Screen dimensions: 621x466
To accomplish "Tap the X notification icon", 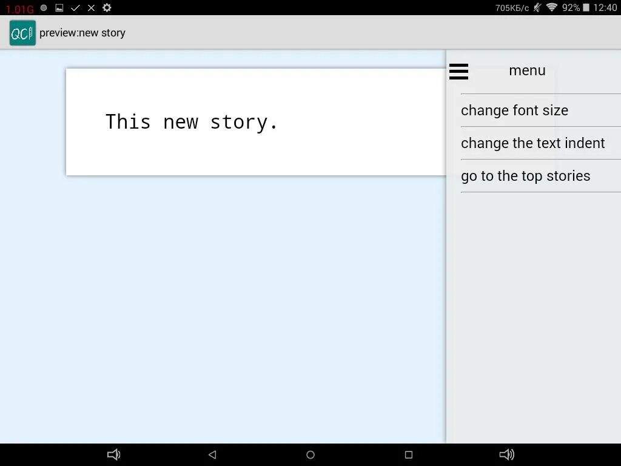I will click(91, 7).
